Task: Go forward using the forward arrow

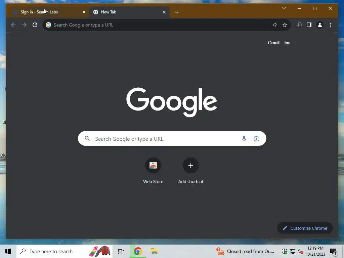Action: click(24, 25)
